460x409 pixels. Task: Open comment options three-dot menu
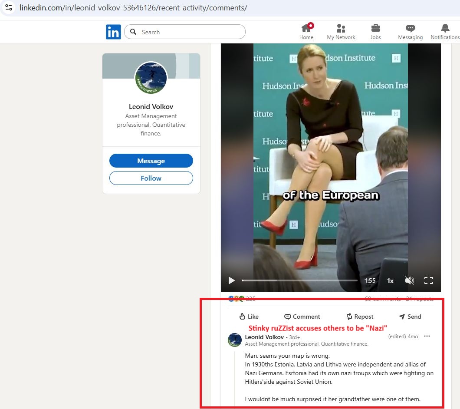coord(427,336)
